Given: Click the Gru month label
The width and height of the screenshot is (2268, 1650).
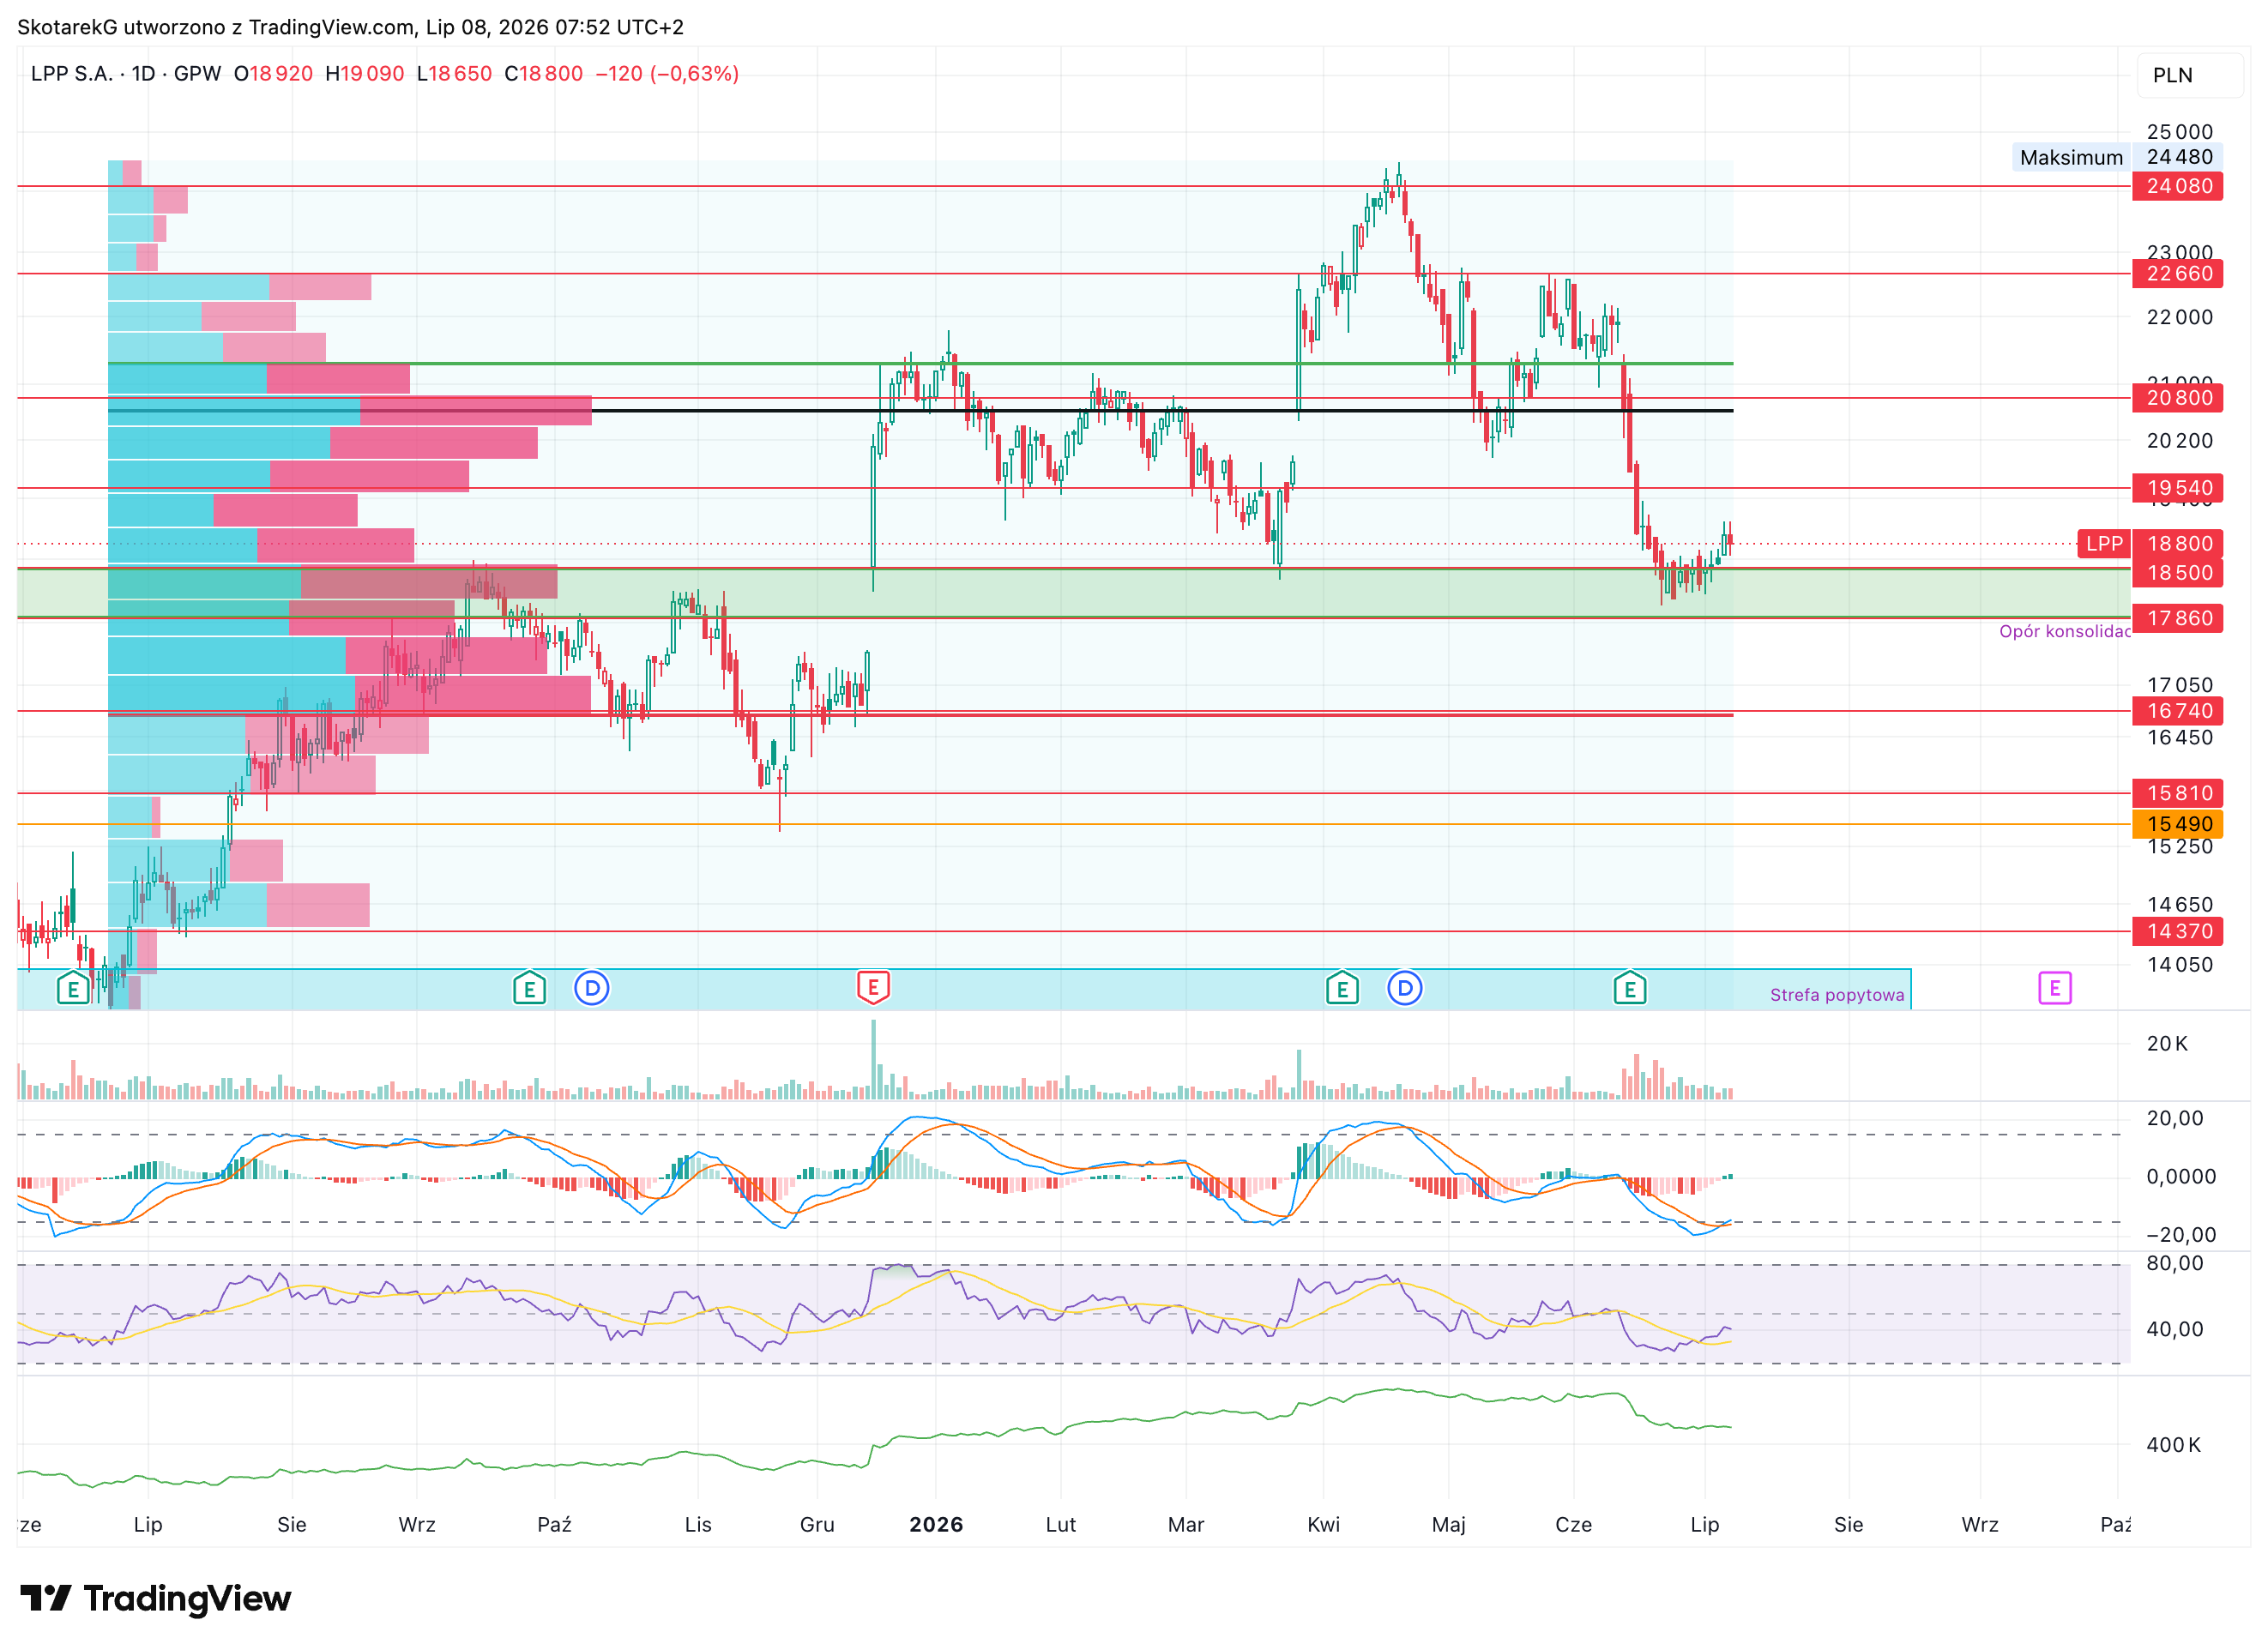Looking at the screenshot, I should click(817, 1524).
